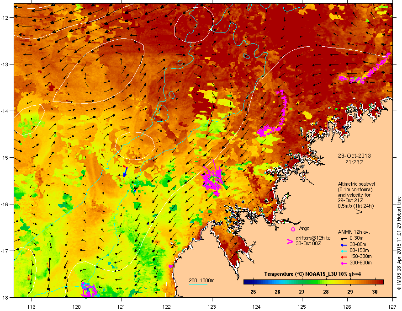402x311 pixels.
Task: Click the magenta drifters chevron legend symbol
Action: [x=290, y=241]
